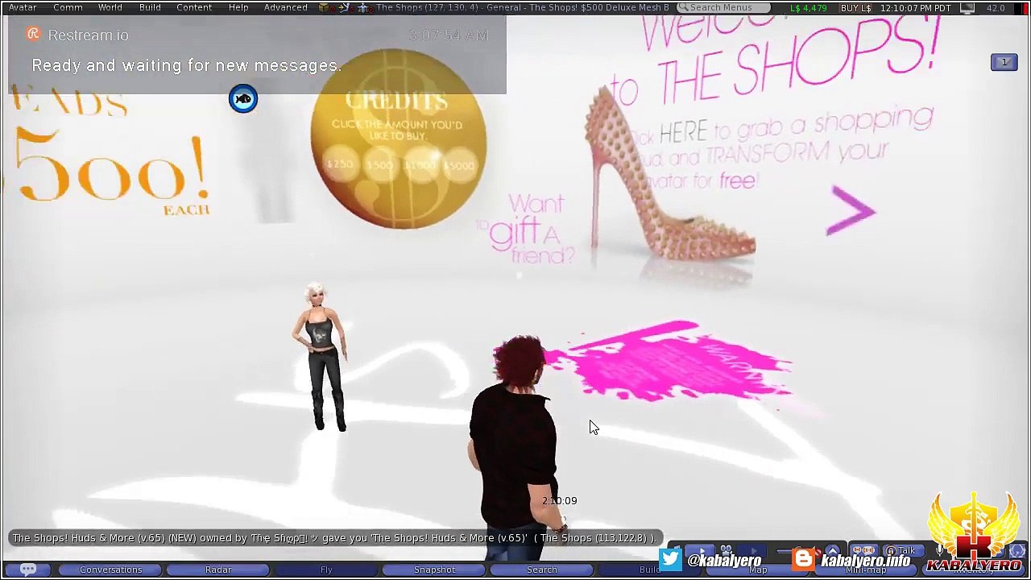Click the 12:10:07 PM PDT clock

(915, 8)
